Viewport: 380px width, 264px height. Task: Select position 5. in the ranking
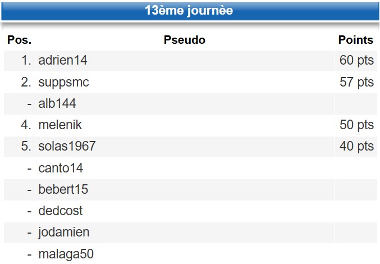[x=26, y=147]
